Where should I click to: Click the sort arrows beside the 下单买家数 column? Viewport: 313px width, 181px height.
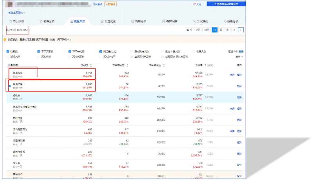coord(128,65)
